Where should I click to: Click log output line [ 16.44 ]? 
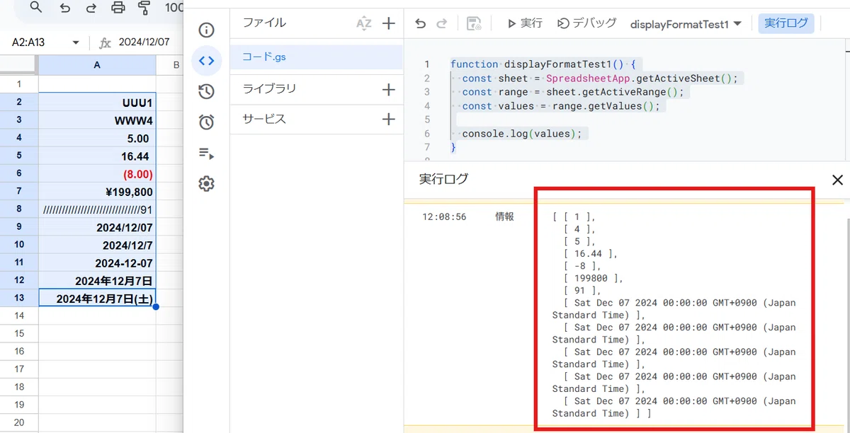591,253
